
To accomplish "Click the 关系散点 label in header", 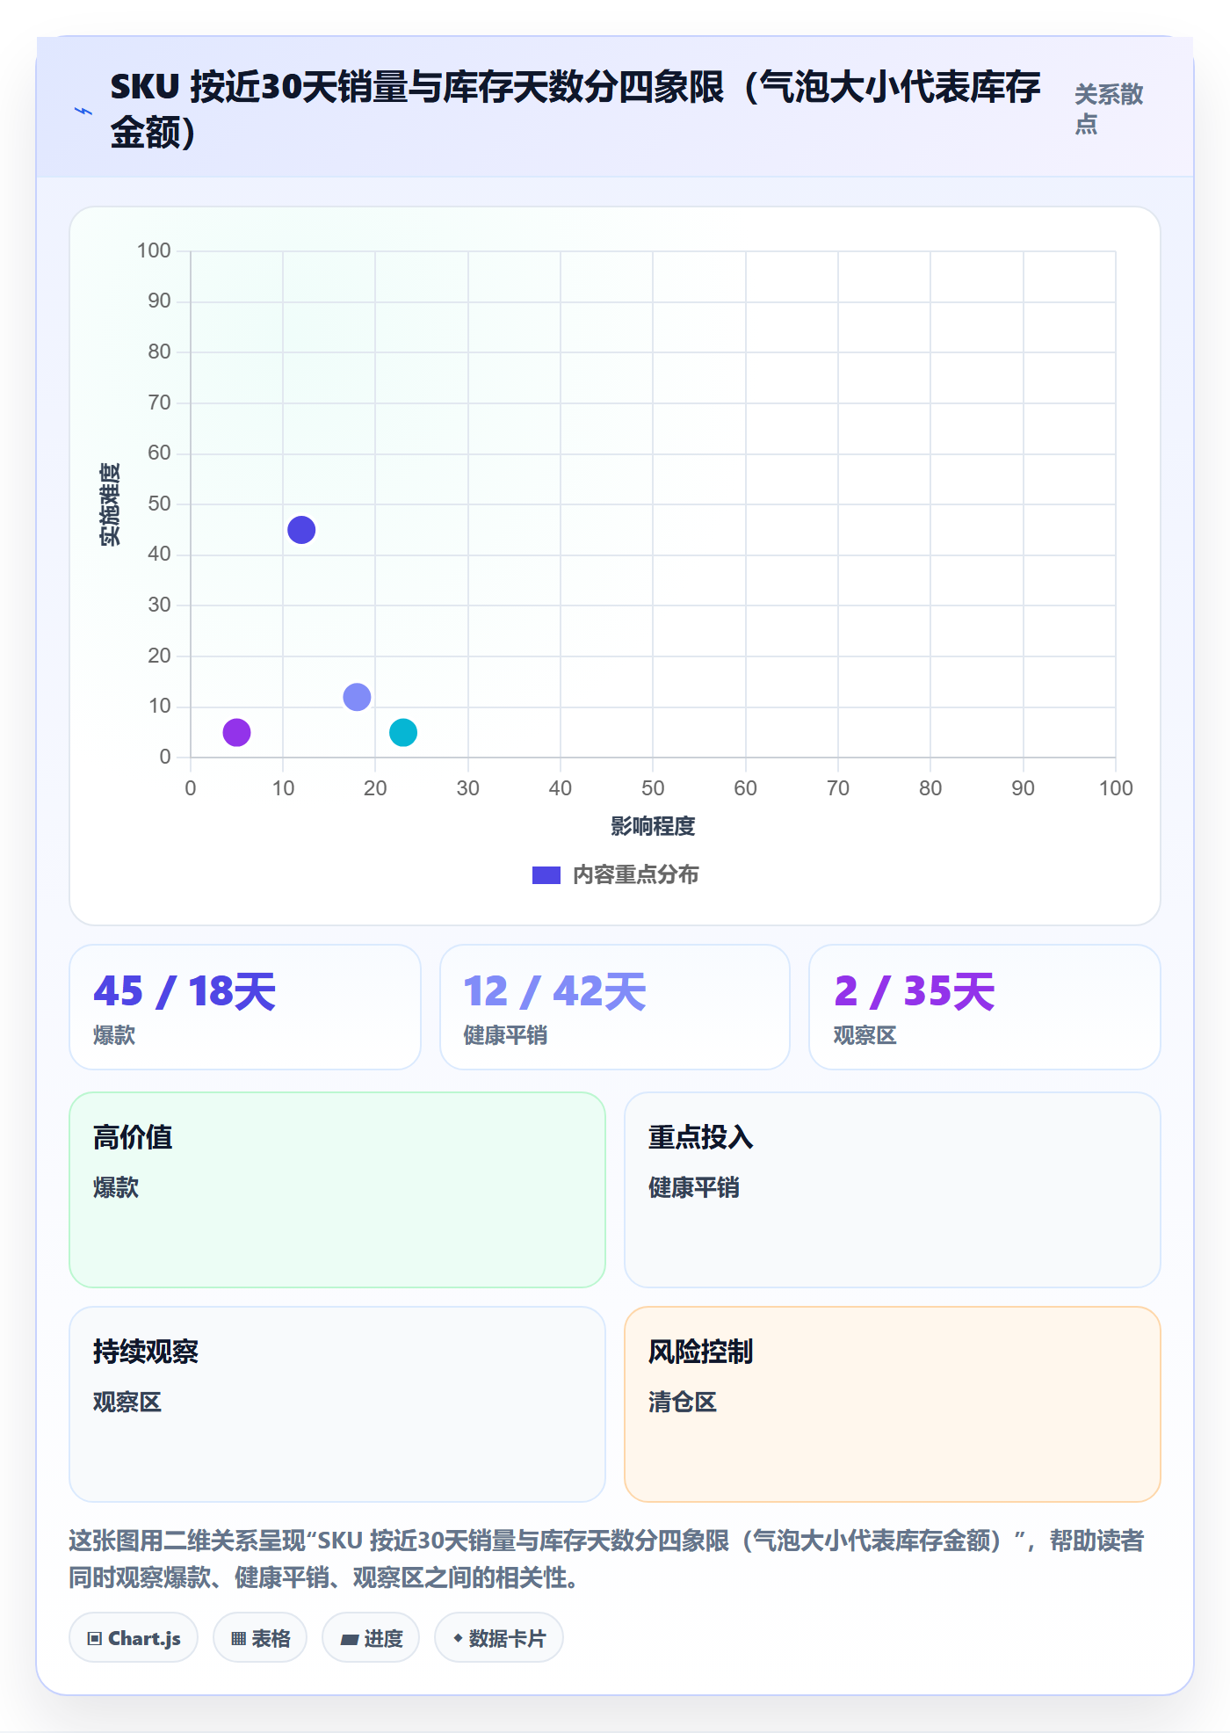I will 1109,109.
